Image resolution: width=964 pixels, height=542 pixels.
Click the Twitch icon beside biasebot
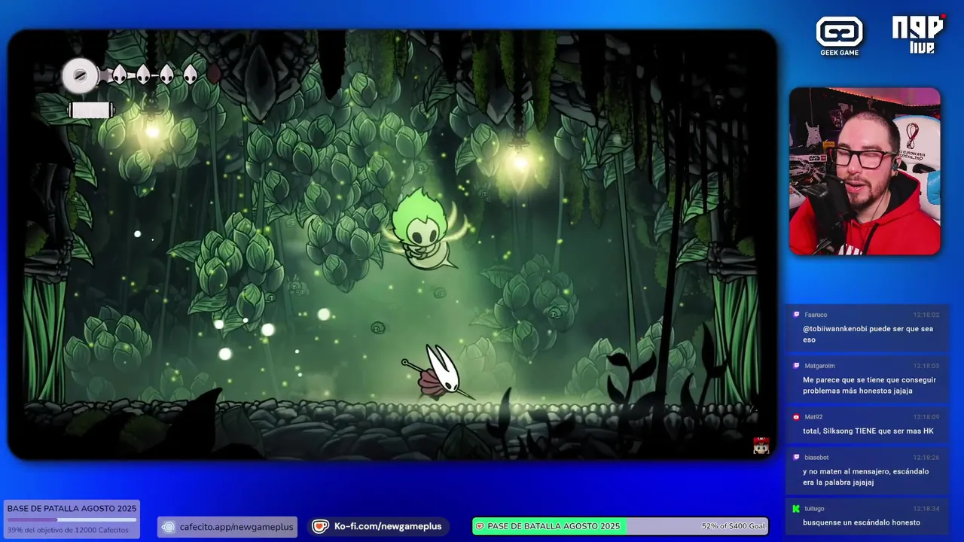pos(796,457)
